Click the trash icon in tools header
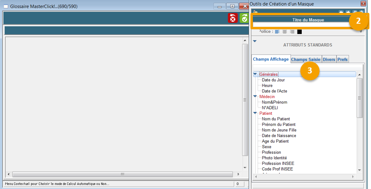The image size is (371, 189). (x=362, y=12)
